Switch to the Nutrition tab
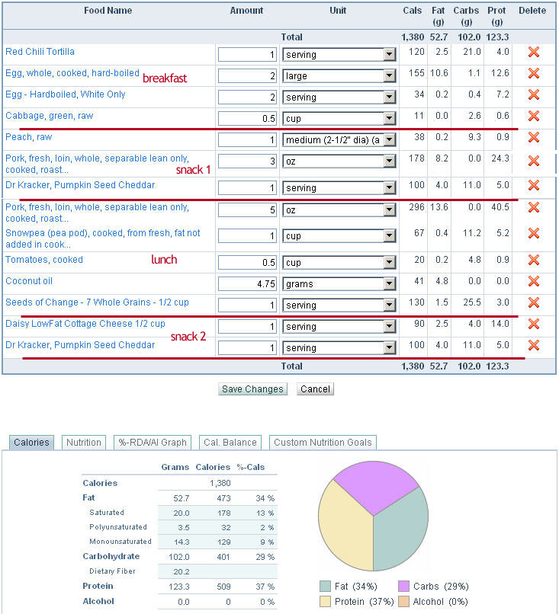The image size is (559, 614). (x=84, y=443)
